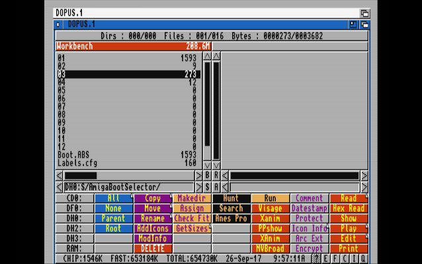Image resolution: width=422 pixels, height=264 pixels.
Task: Select the CD0: drive button
Action: coord(75,198)
